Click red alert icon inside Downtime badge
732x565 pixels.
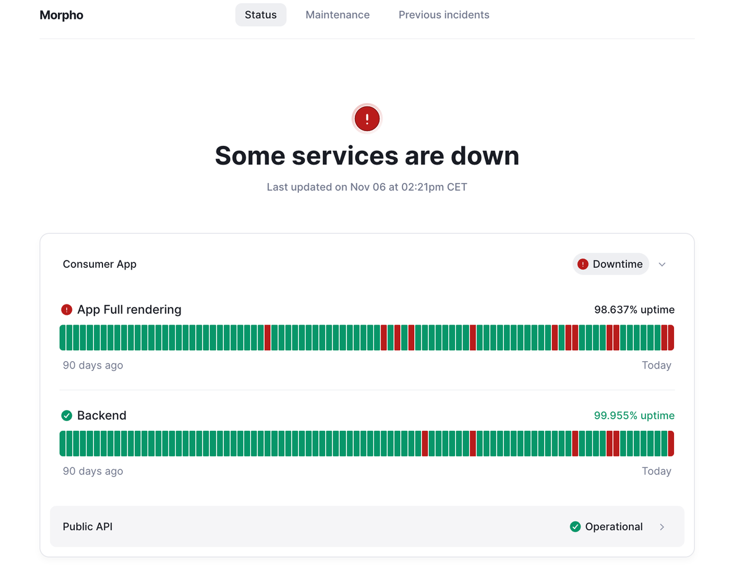point(583,264)
